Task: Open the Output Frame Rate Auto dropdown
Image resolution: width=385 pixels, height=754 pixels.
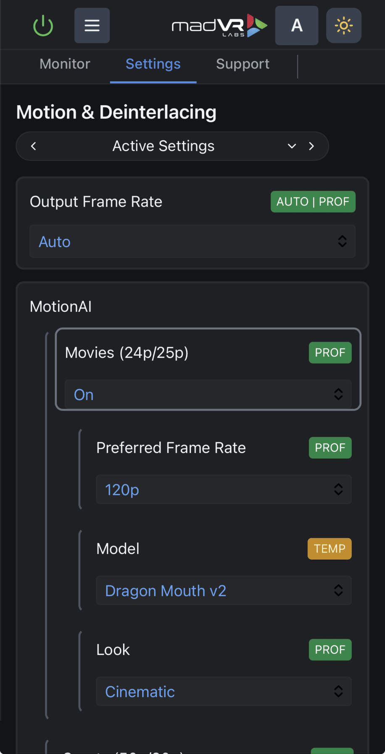Action: coord(192,242)
